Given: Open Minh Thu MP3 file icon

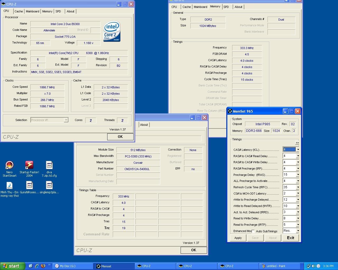Looking at the screenshot, I should pos(10,189).
